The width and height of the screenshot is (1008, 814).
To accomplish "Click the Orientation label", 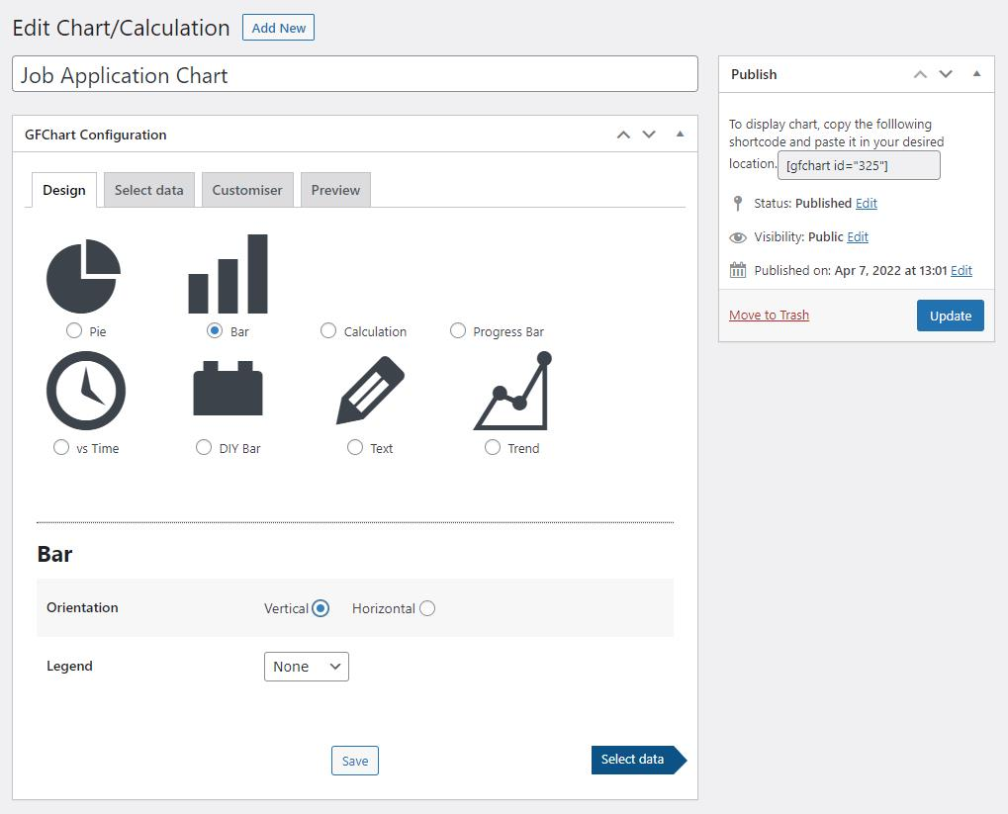I will (82, 607).
